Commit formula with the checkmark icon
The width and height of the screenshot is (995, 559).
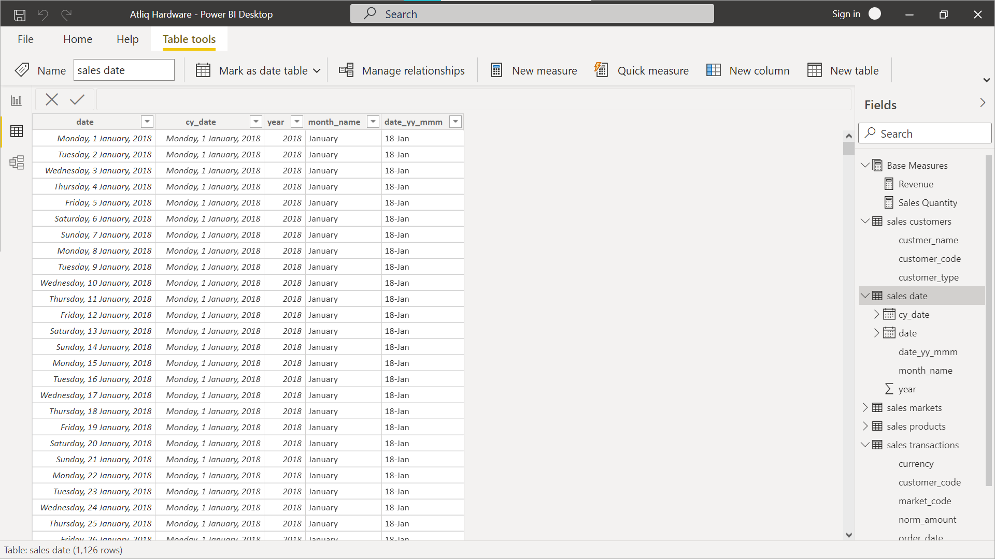click(77, 99)
